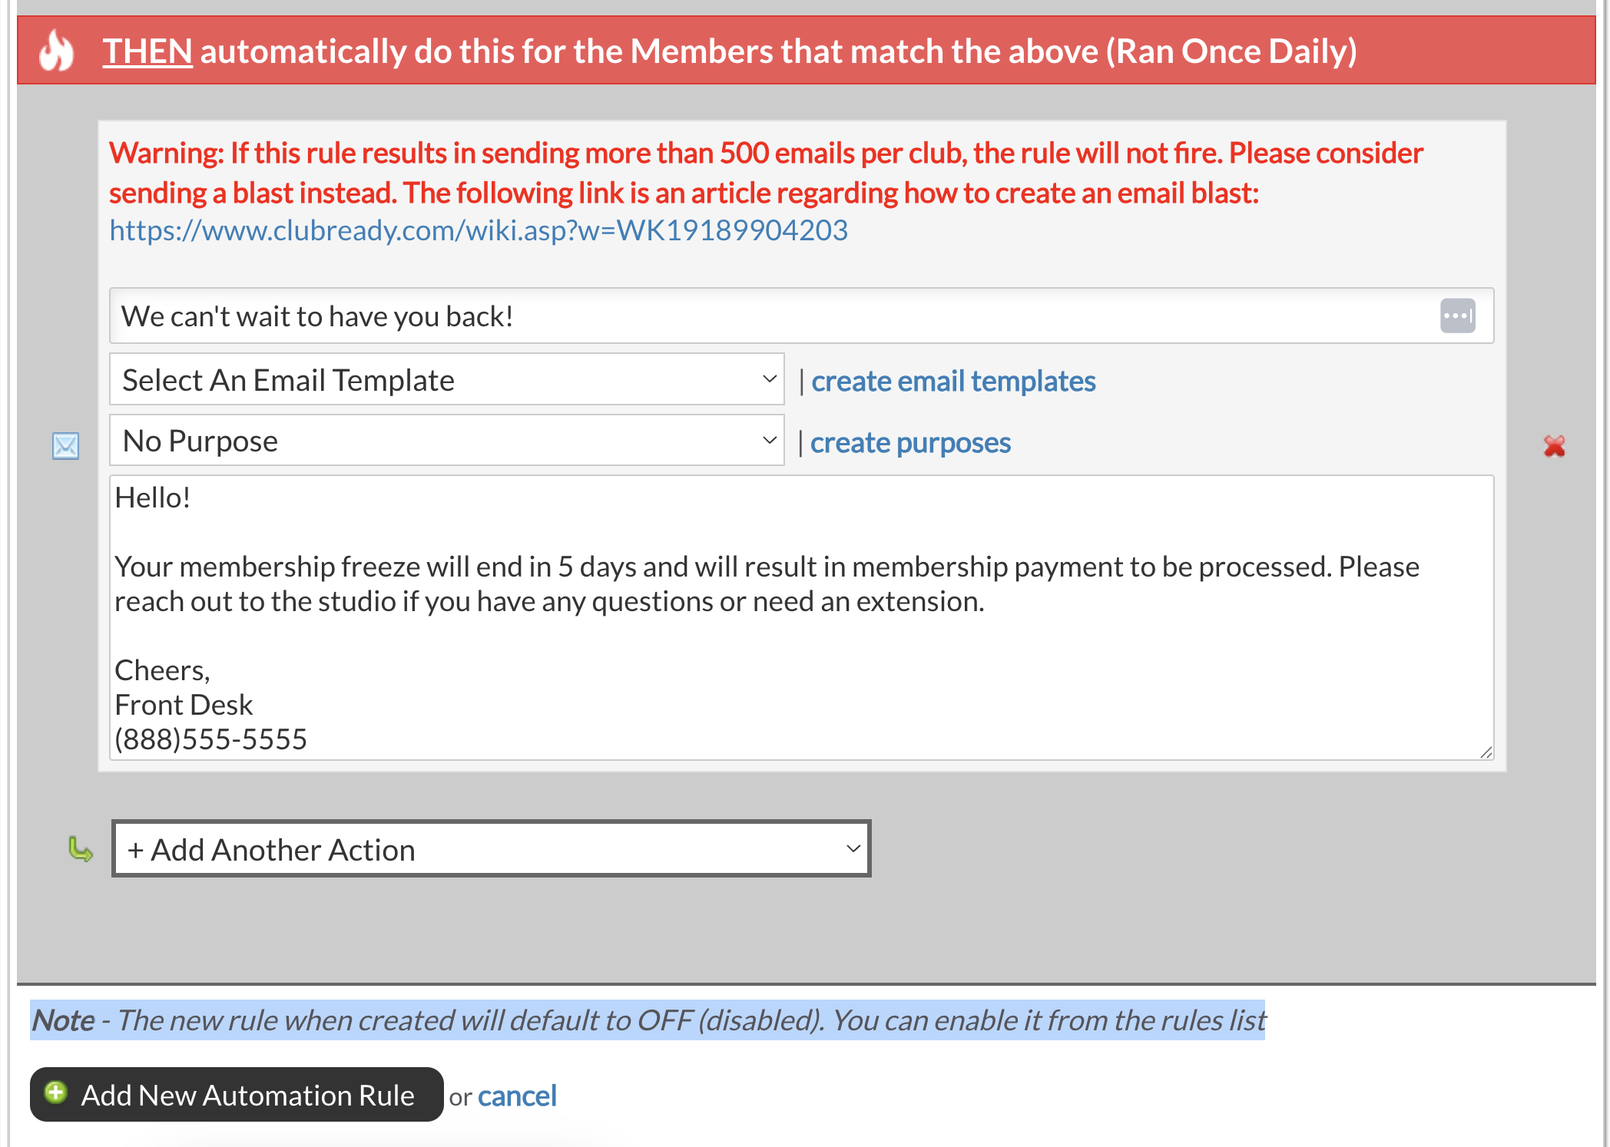Click into the email subject field
The width and height of the screenshot is (1610, 1147).
(802, 316)
